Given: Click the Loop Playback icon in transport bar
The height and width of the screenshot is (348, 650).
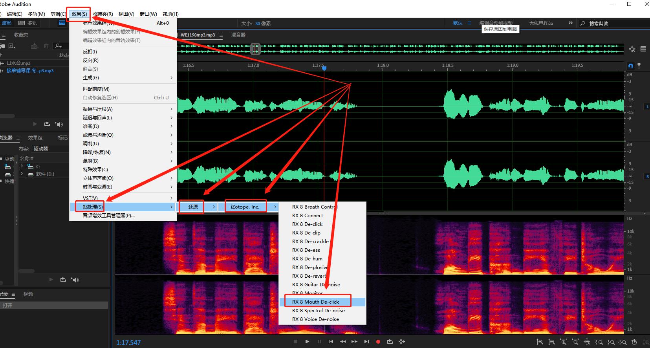Looking at the screenshot, I should pos(390,342).
